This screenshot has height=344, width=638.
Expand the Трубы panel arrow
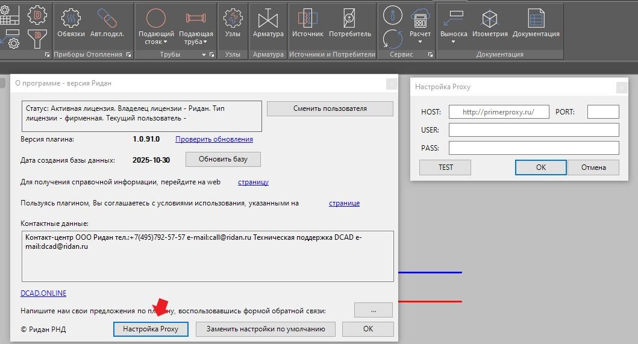pyautogui.click(x=204, y=55)
